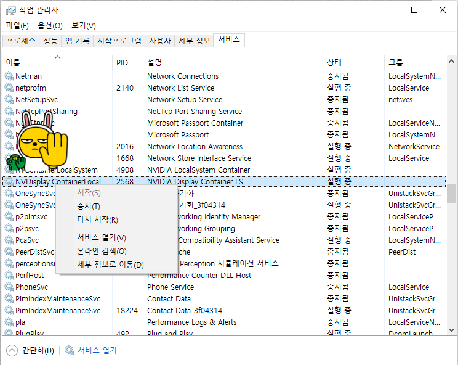Click the Netman service gear icon
458x365 pixels.
point(9,76)
